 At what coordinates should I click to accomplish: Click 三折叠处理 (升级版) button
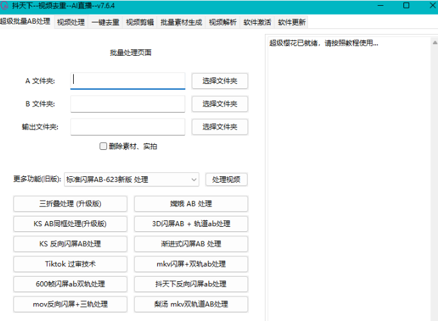tap(70, 204)
